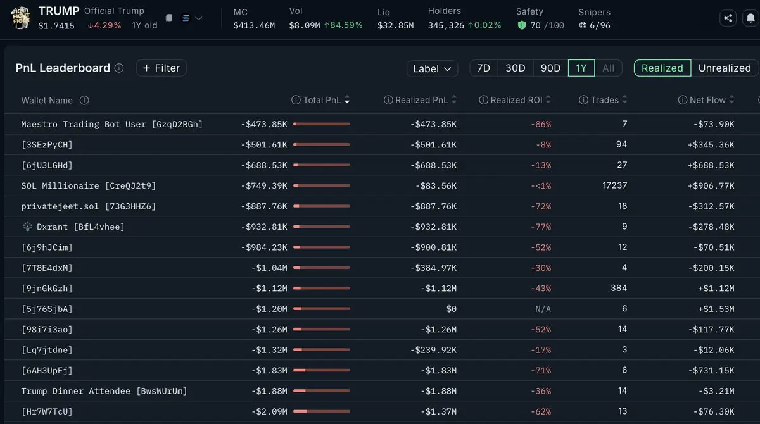
Task: Select the 7D time range
Action: (483, 68)
